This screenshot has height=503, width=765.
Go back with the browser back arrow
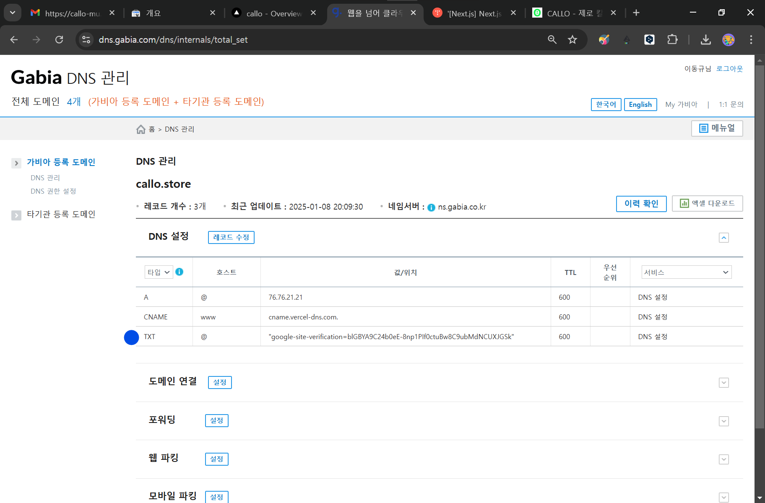(x=14, y=40)
